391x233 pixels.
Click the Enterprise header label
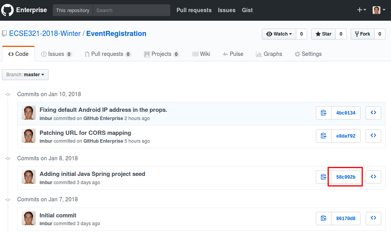click(x=31, y=10)
